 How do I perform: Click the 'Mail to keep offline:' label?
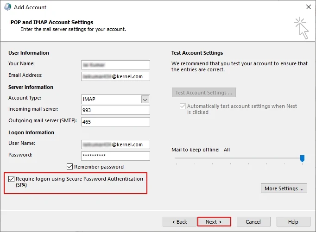coord(195,150)
